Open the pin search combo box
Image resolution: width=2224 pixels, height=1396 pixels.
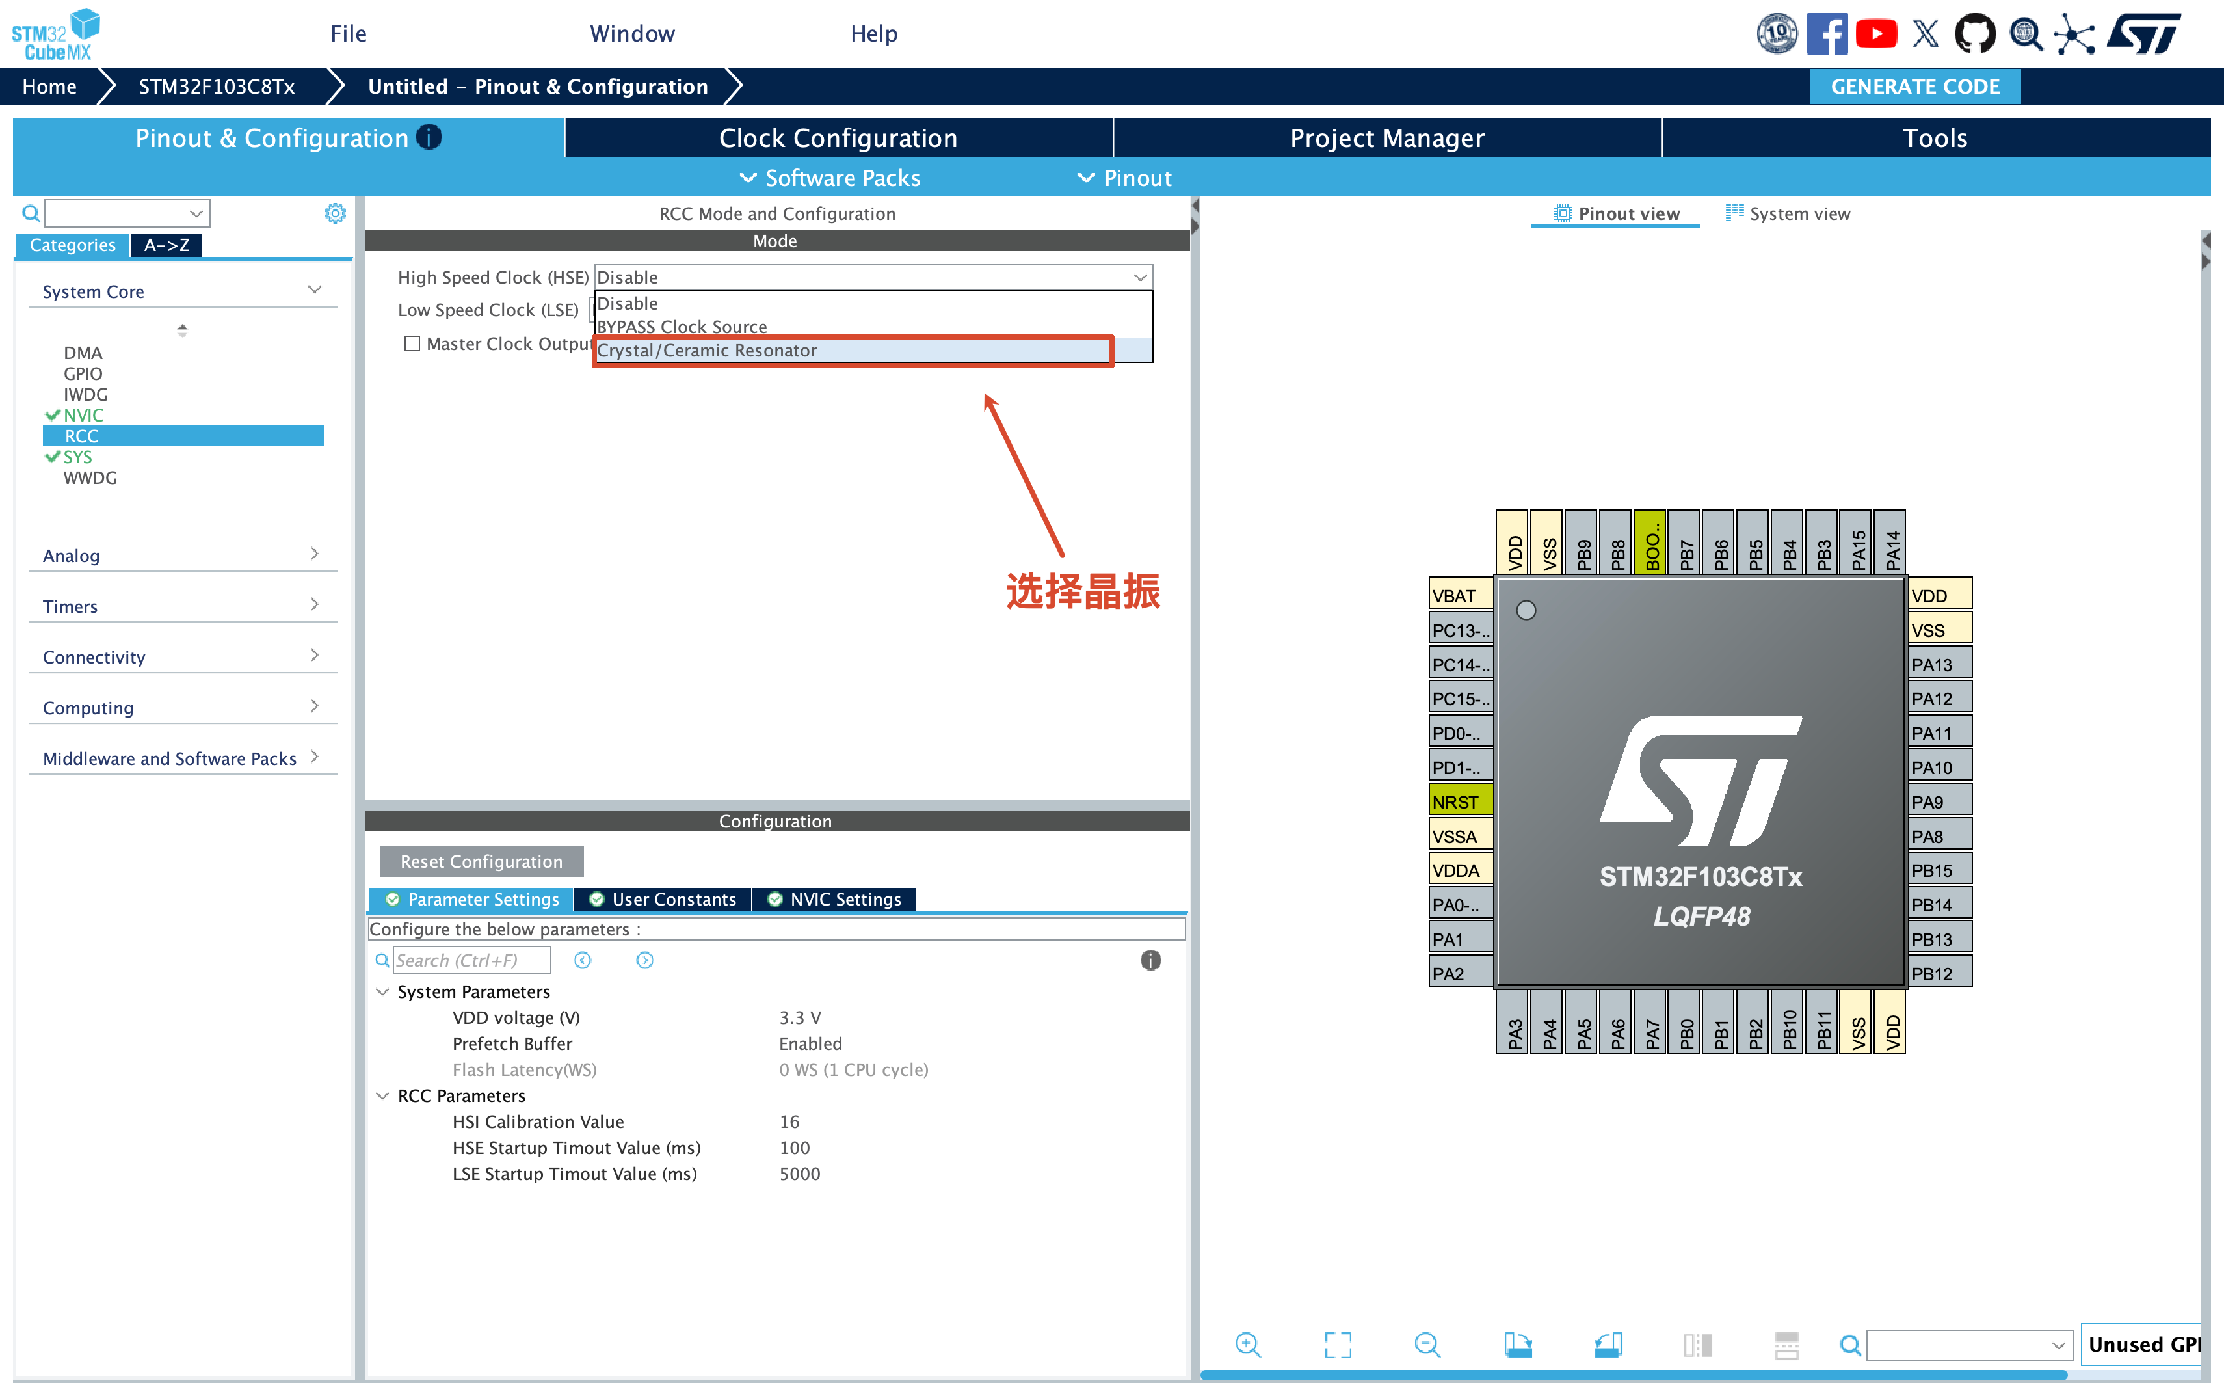click(1969, 1345)
